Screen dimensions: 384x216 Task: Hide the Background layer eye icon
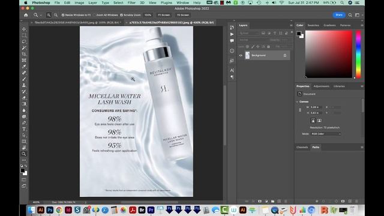pos(241,55)
